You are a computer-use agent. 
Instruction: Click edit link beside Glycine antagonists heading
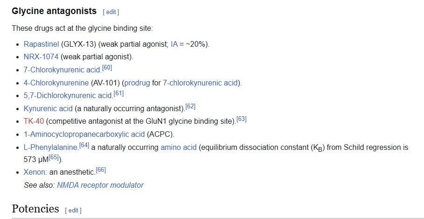pyautogui.click(x=111, y=12)
